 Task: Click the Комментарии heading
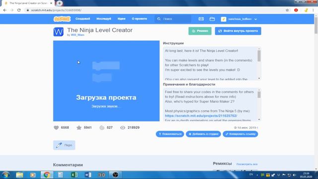[68, 165]
